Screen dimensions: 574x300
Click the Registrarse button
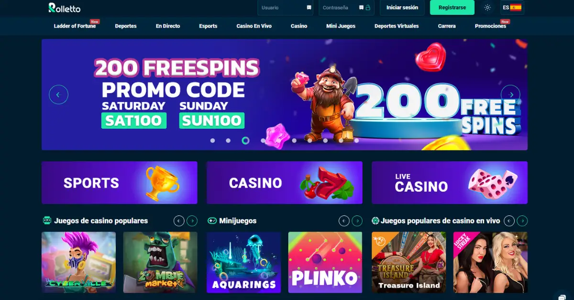point(452,8)
